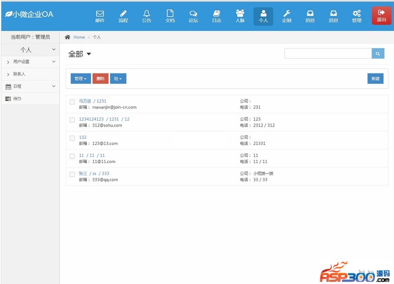This screenshot has height=284, width=394.
Task: Open 待办 in the sidebar
Action: tap(17, 99)
